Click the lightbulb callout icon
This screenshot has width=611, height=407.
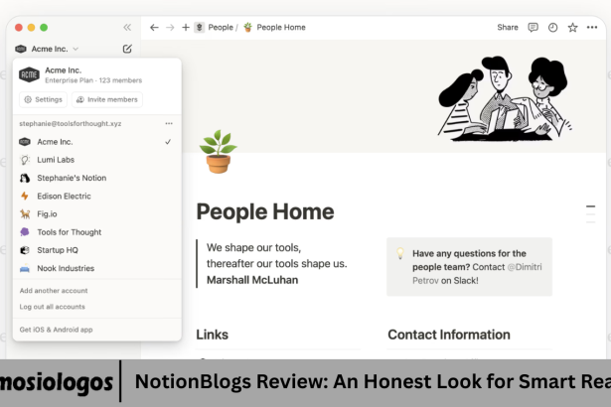pos(400,253)
